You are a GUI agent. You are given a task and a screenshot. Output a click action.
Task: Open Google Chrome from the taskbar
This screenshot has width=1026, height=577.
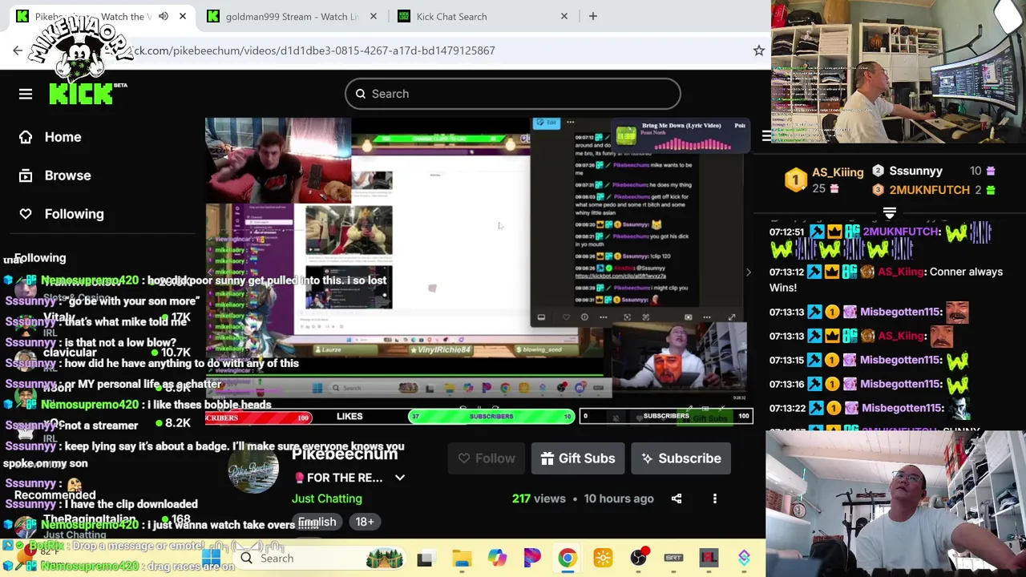coord(568,558)
